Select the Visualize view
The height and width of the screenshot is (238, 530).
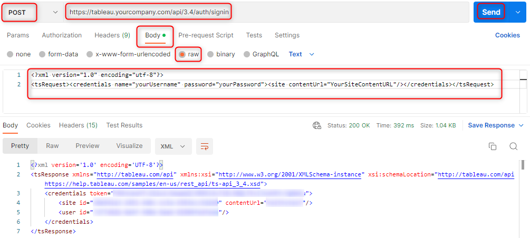[x=129, y=146]
